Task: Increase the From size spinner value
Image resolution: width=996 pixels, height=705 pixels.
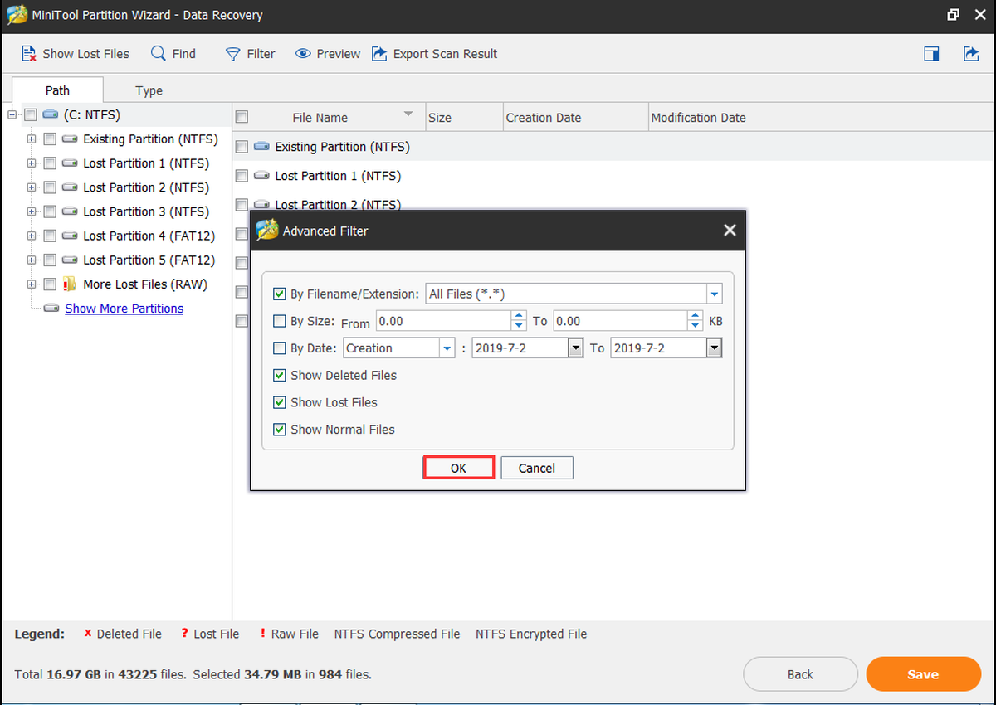Action: (x=520, y=316)
